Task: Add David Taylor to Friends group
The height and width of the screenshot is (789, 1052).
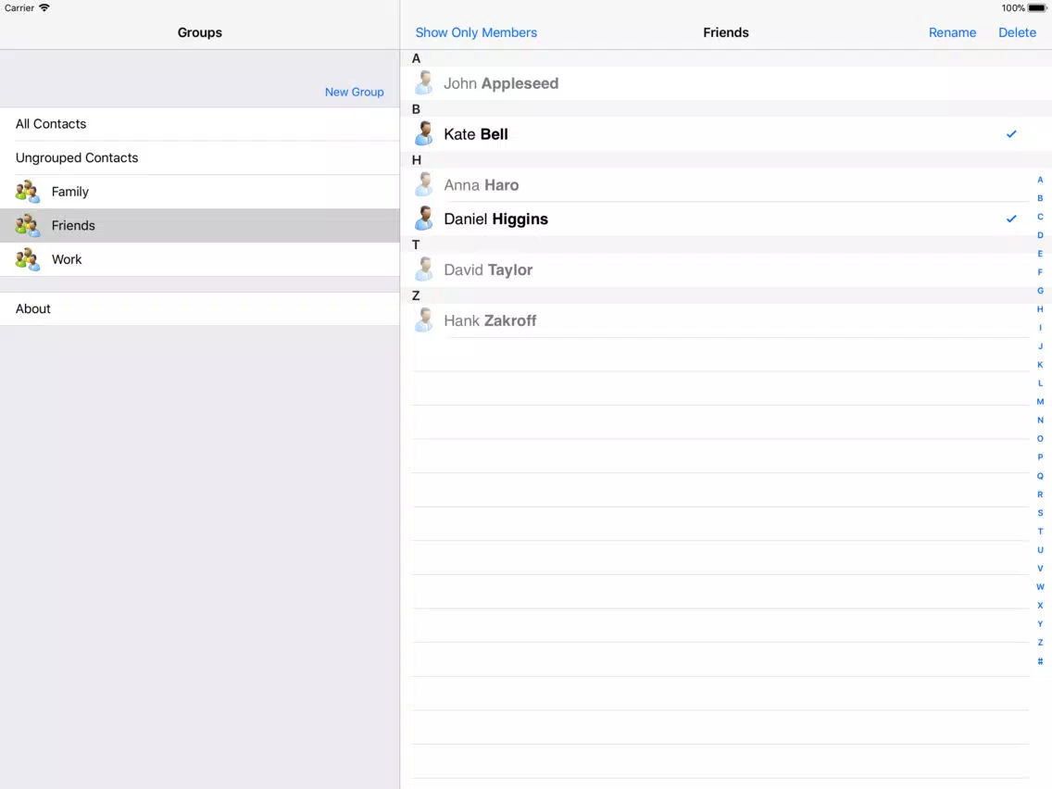Action: [x=726, y=269]
